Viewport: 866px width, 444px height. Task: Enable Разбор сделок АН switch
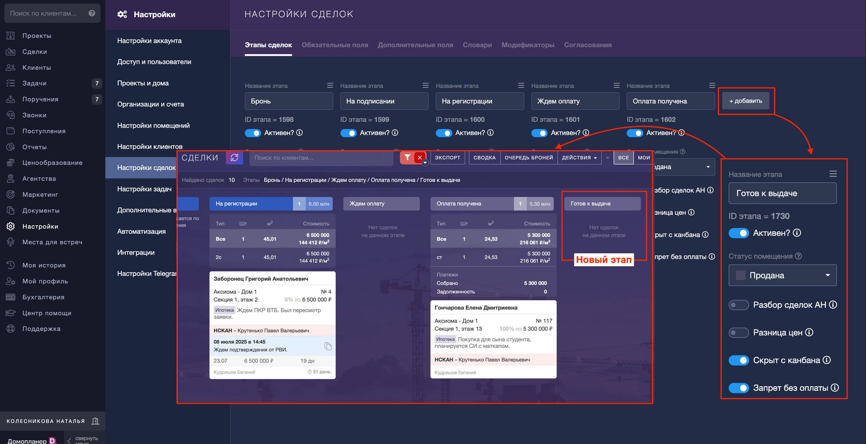pyautogui.click(x=739, y=305)
